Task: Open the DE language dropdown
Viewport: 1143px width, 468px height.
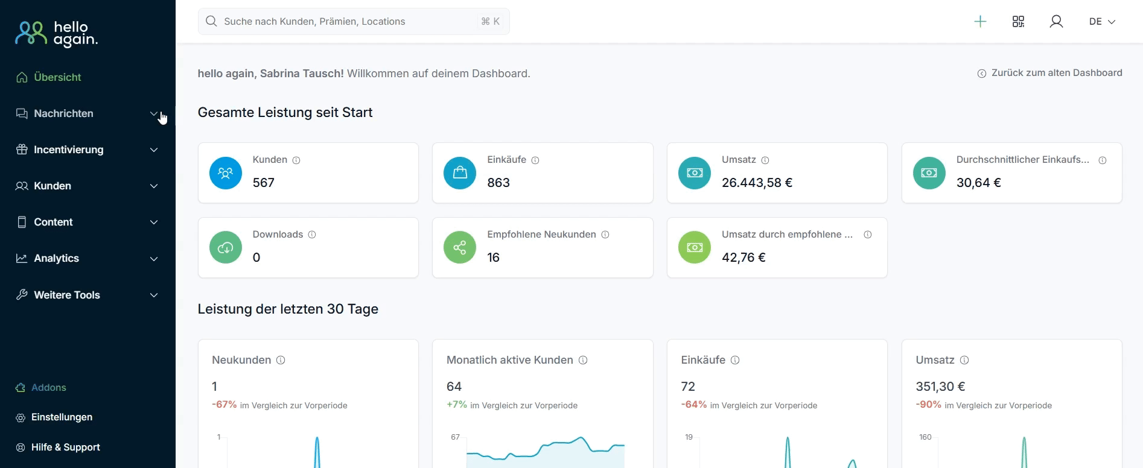Action: [x=1102, y=22]
